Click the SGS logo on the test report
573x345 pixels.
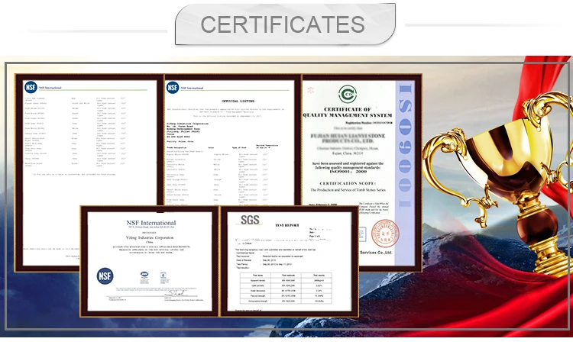[250, 221]
